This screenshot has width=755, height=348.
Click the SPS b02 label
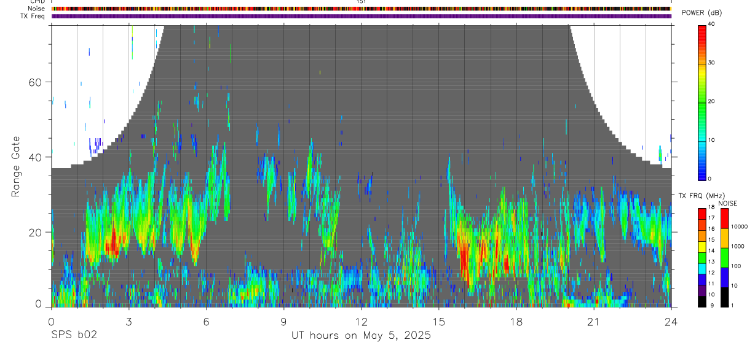[74, 336]
